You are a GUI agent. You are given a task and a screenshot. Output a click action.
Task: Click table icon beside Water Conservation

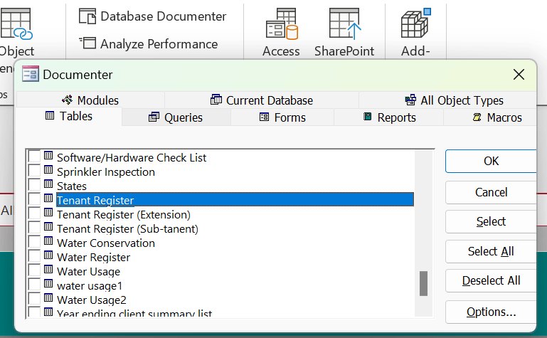tap(48, 241)
